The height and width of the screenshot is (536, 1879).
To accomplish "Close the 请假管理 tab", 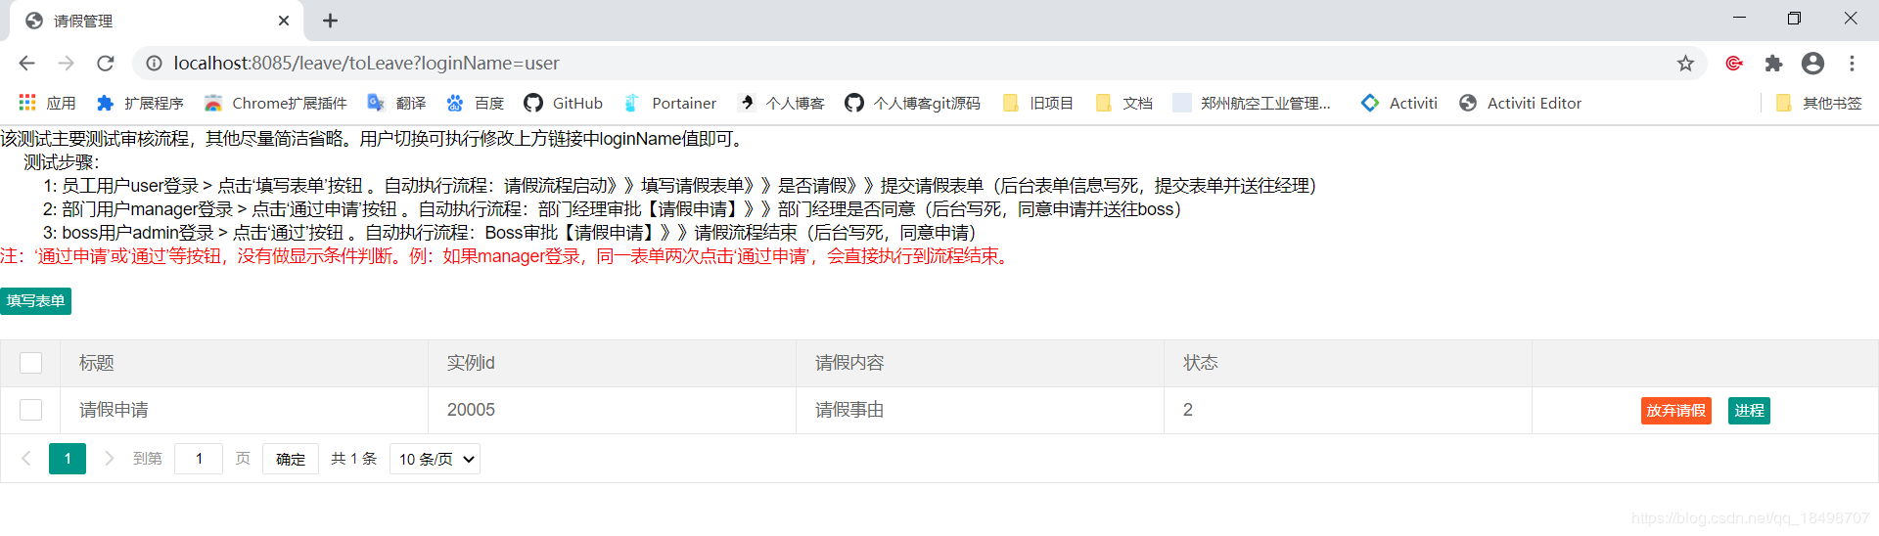I will tap(284, 21).
